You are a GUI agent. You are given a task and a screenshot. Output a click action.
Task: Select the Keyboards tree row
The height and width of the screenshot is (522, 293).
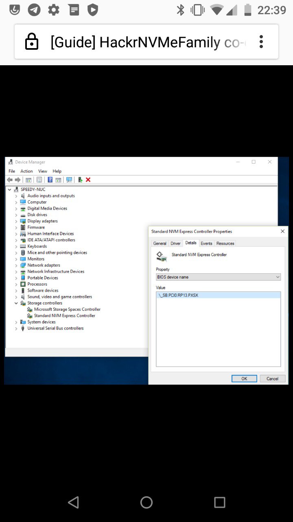click(37, 246)
